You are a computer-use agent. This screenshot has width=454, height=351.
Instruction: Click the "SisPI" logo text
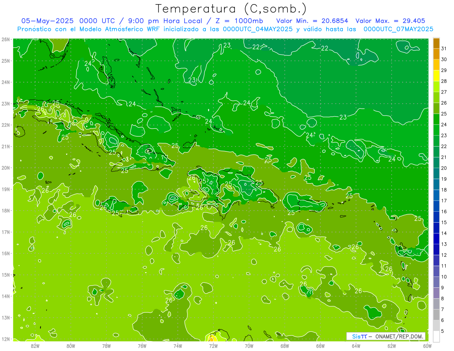(359, 336)
